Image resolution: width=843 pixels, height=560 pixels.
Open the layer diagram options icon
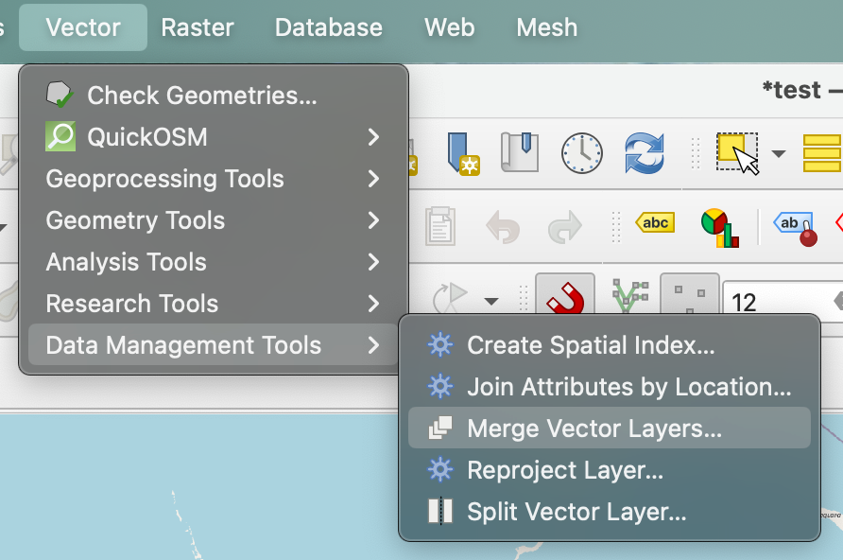point(720,228)
